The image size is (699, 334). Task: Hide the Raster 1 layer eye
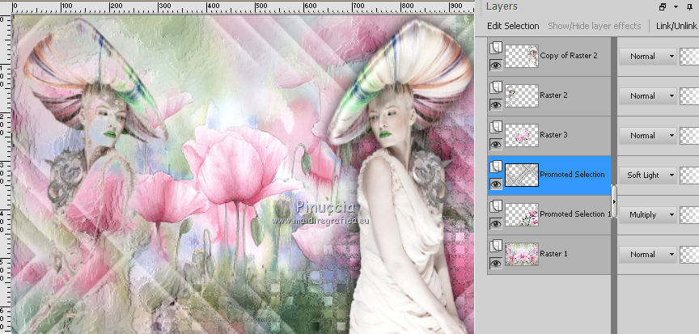coord(495,263)
